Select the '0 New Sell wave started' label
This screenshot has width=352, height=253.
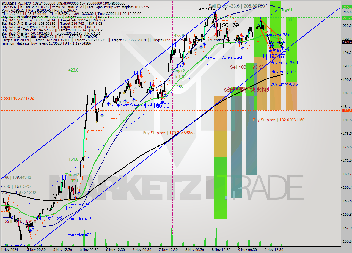point(214,9)
